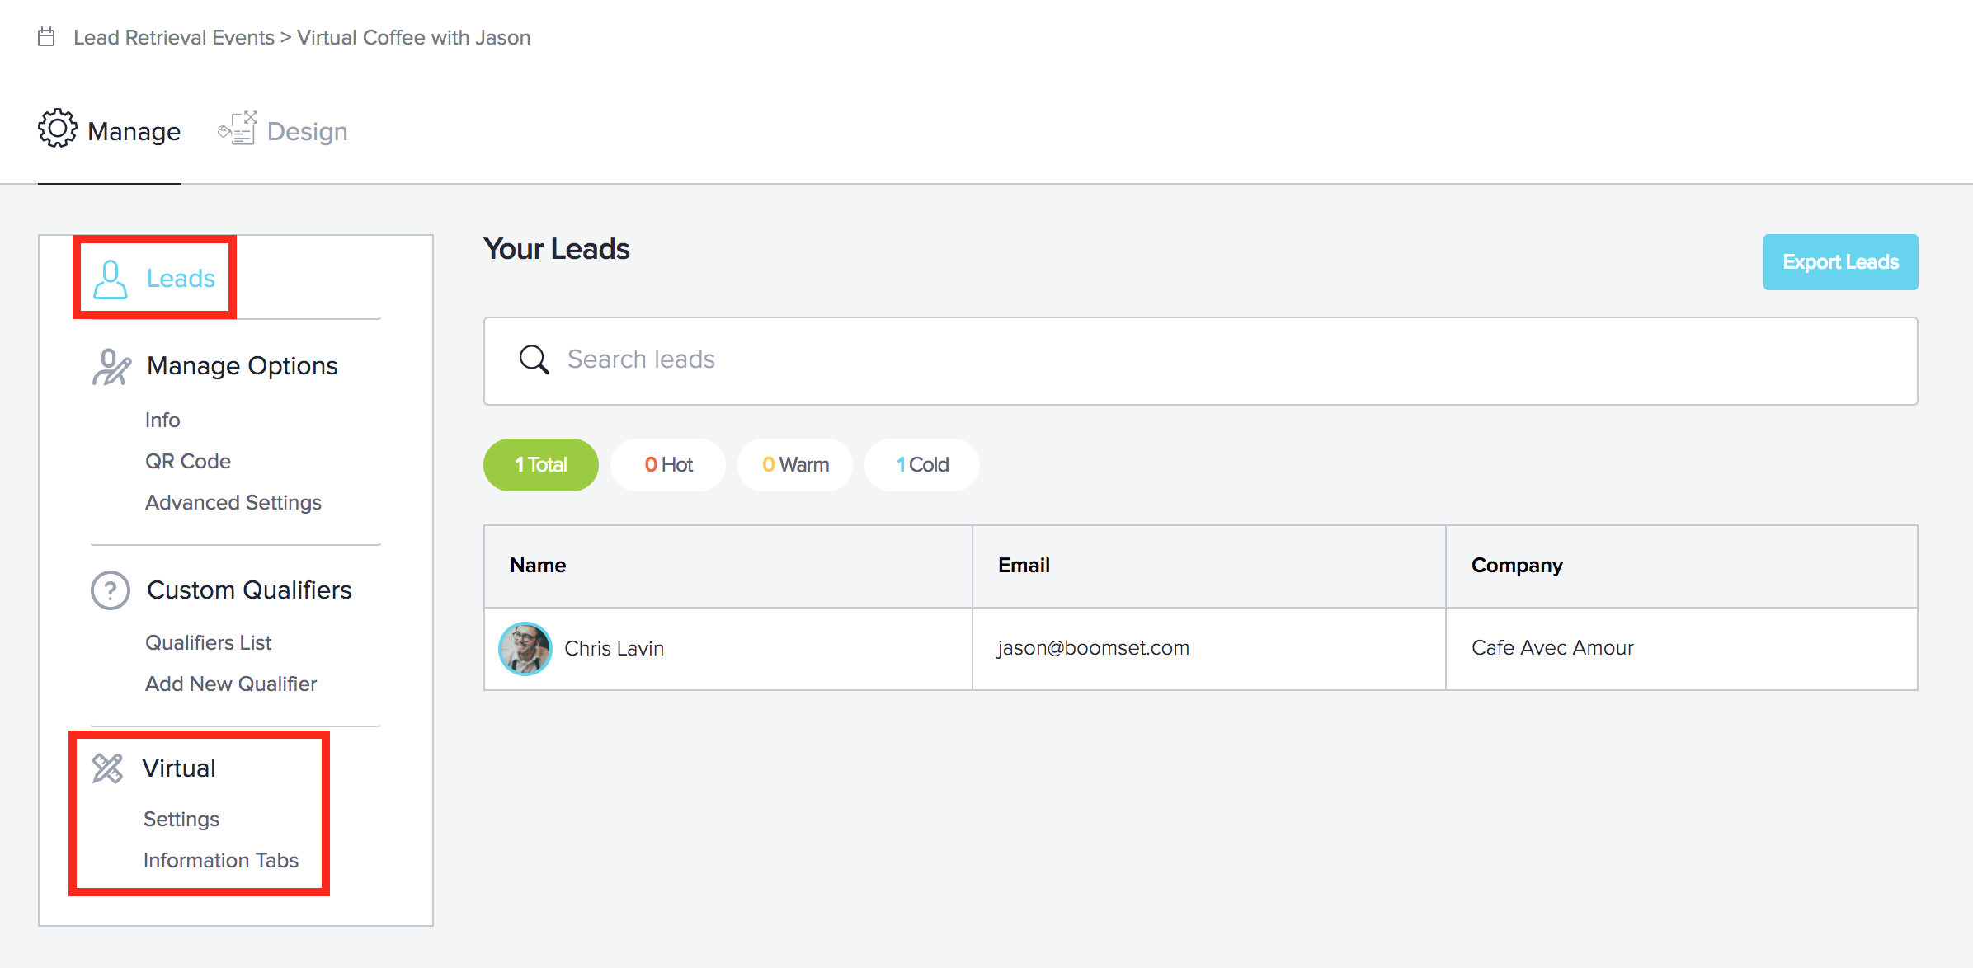Open QR Code settings
This screenshot has width=1973, height=968.
coord(188,461)
